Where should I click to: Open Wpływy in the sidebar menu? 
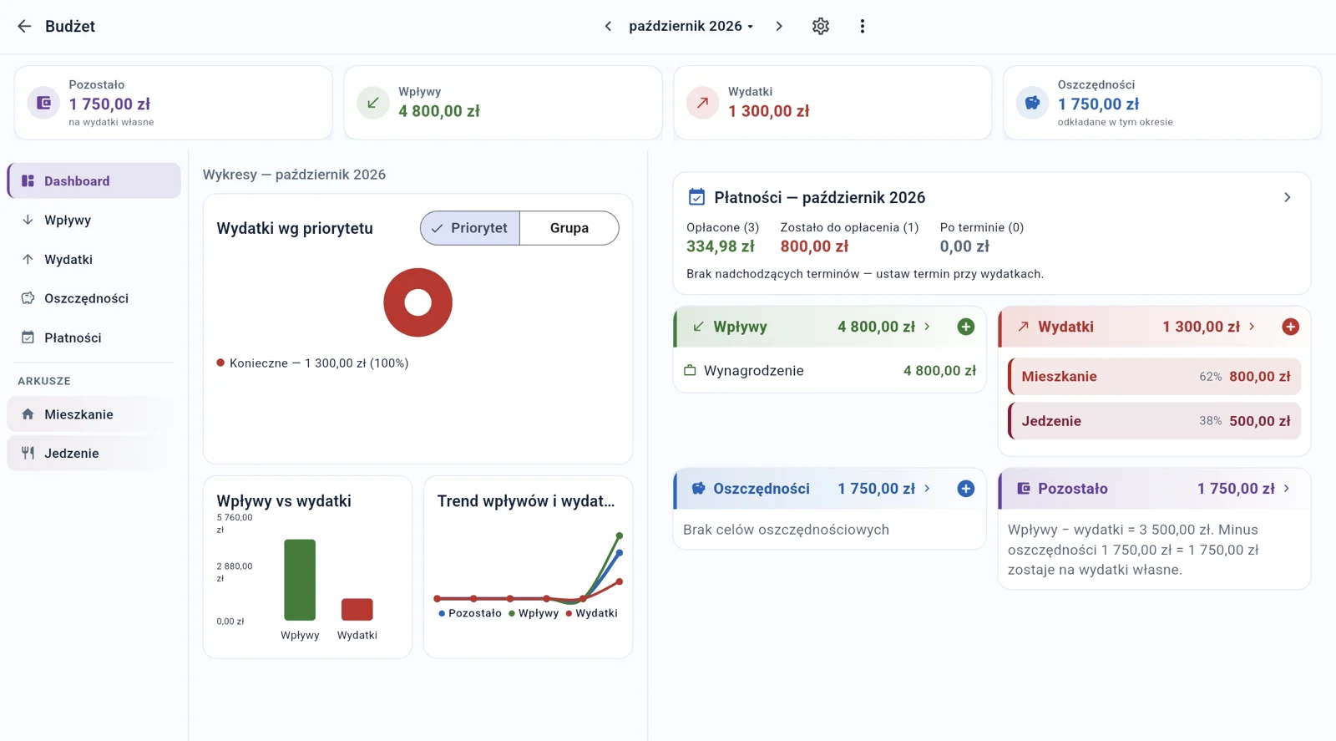[x=94, y=220]
